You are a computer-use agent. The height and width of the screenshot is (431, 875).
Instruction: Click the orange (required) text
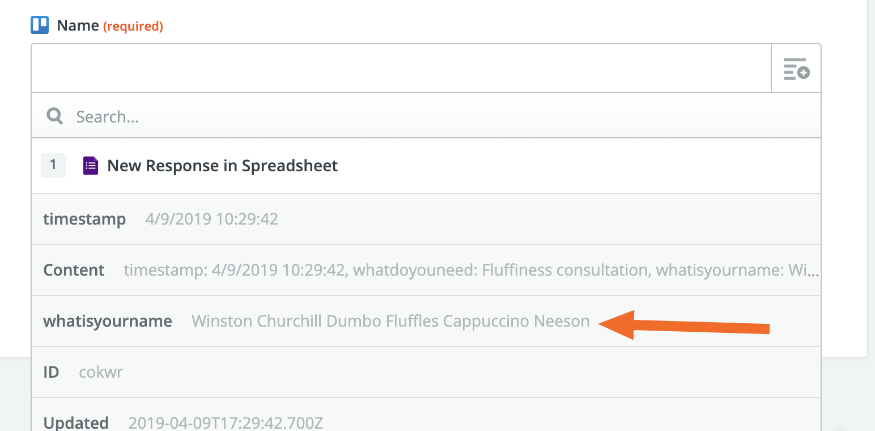(x=133, y=26)
